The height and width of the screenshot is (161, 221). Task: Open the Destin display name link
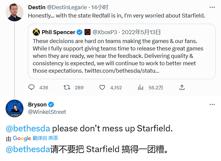point(37,7)
